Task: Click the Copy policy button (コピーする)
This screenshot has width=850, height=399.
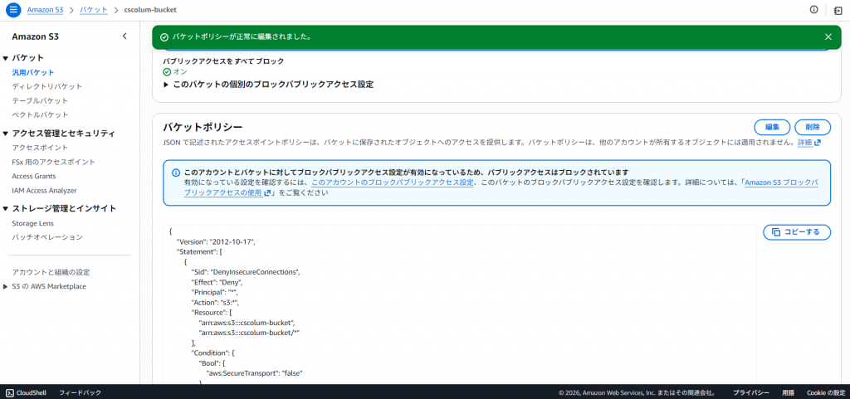Action: [x=796, y=232]
